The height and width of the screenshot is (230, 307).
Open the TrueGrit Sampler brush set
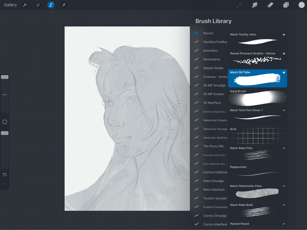(x=215, y=198)
